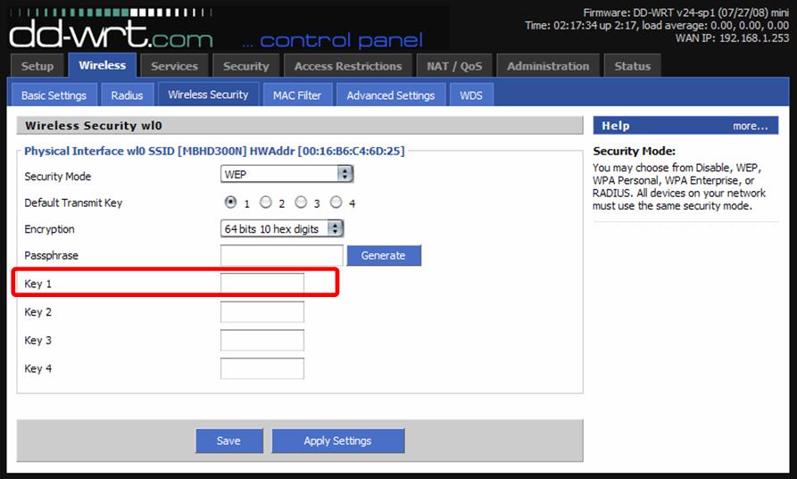
Task: Click the Security Mode help heading
Action: tap(635, 151)
